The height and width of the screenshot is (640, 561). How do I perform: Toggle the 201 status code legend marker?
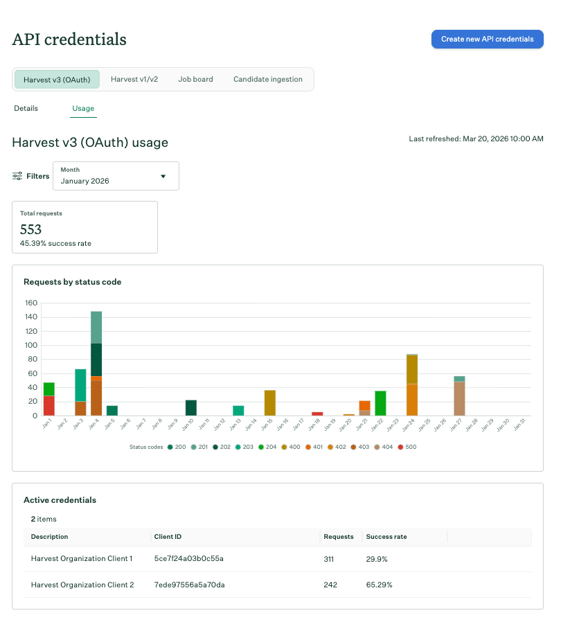193,447
